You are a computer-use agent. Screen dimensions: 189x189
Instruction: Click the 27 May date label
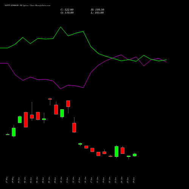click(7, 180)
